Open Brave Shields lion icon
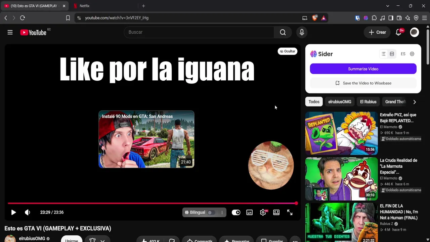The image size is (430, 242). point(314,18)
